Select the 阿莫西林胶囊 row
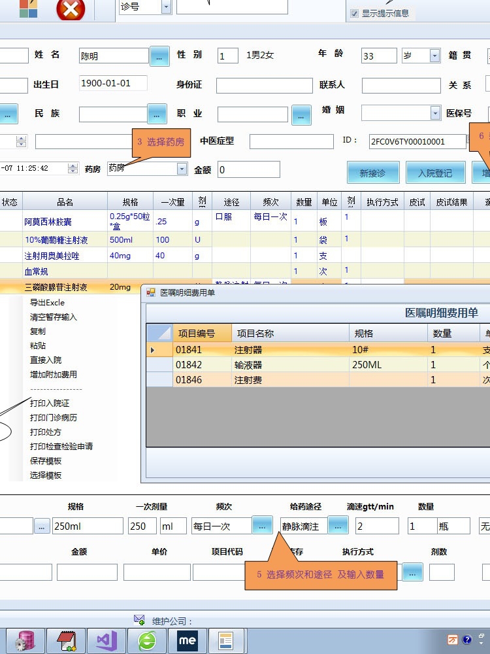Viewport: 490px width, 654px height. tap(245, 221)
